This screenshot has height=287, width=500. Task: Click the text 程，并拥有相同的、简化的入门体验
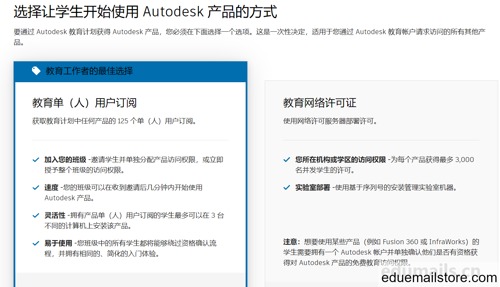pyautogui.click(x=102, y=254)
